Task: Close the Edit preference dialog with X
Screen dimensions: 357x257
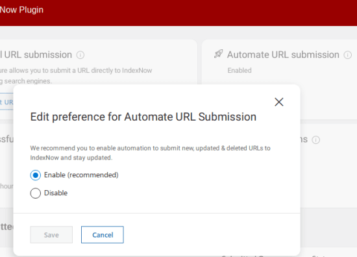Action: coord(279,102)
